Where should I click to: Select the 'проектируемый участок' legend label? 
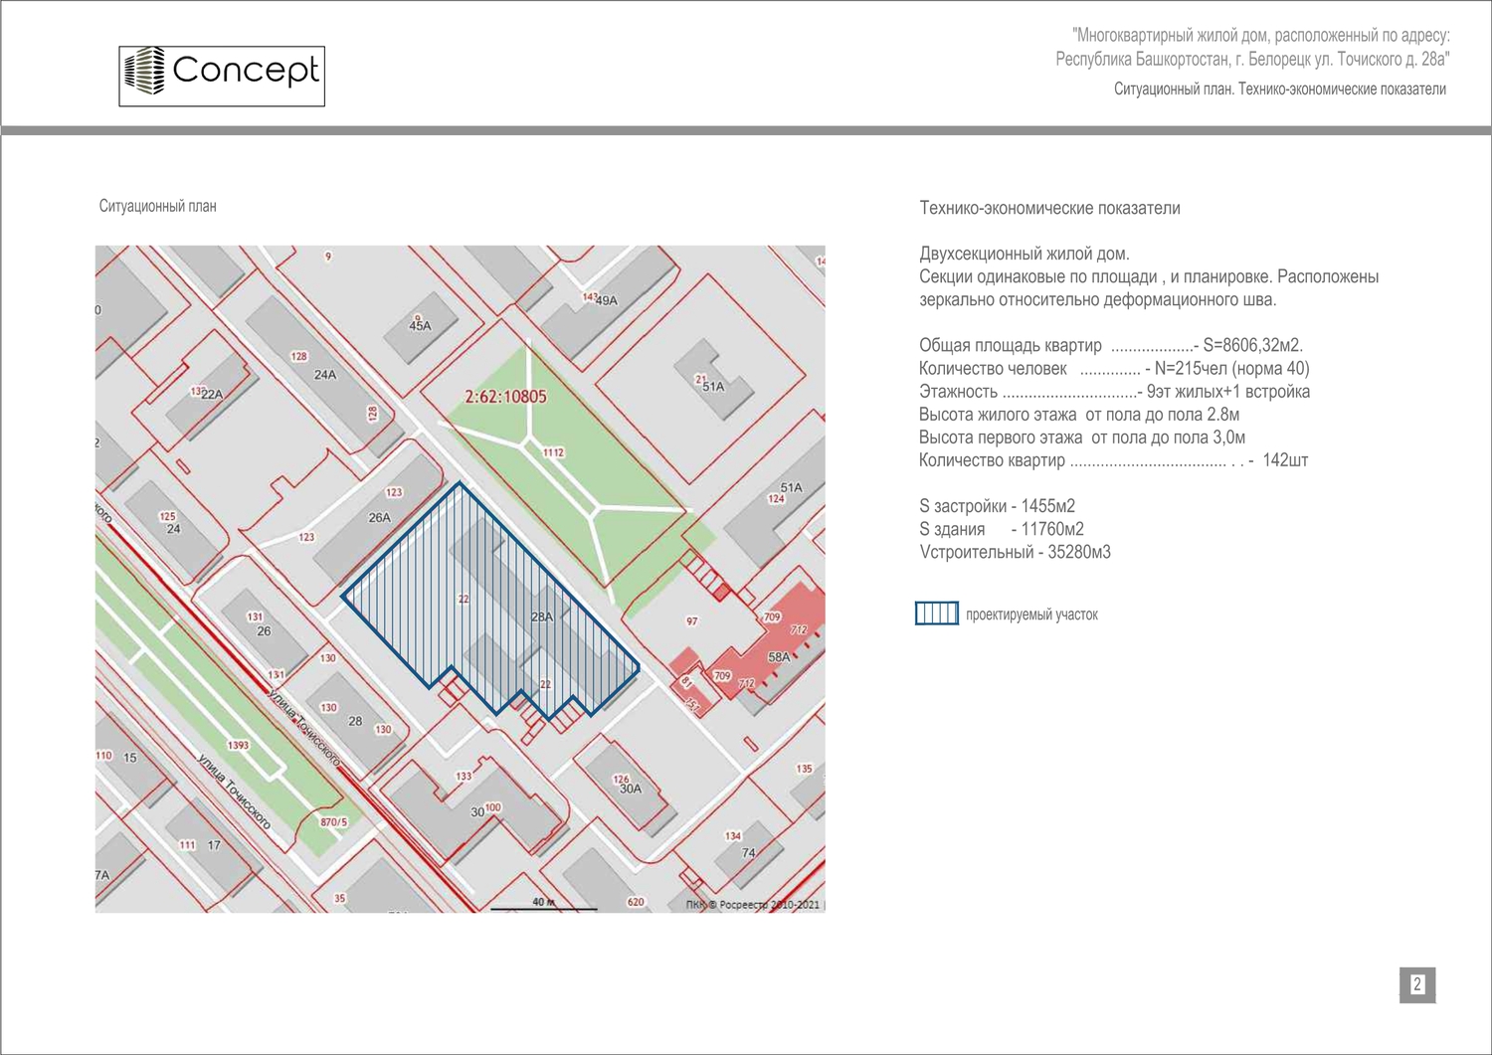[x=1031, y=615]
